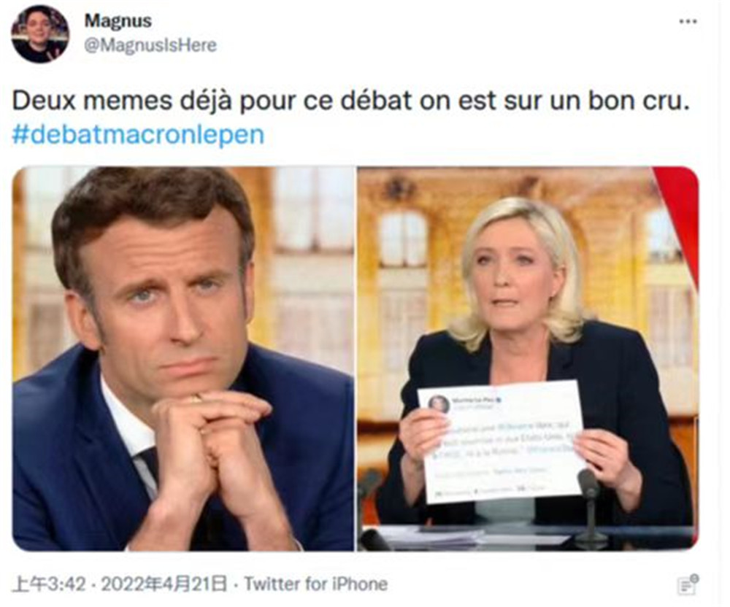Open the left photo of man in blue suit
Image resolution: width=730 pixels, height=607 pixels.
click(x=183, y=359)
